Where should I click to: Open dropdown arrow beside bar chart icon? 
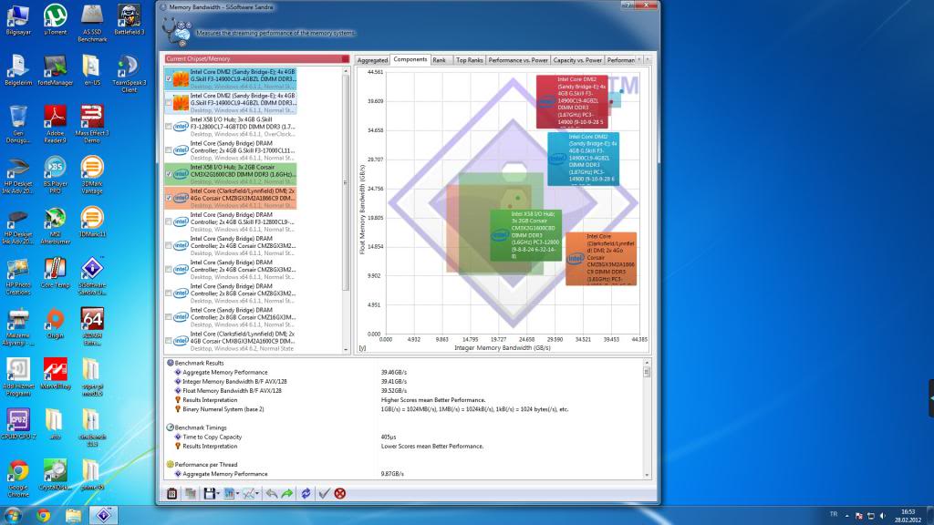click(237, 493)
